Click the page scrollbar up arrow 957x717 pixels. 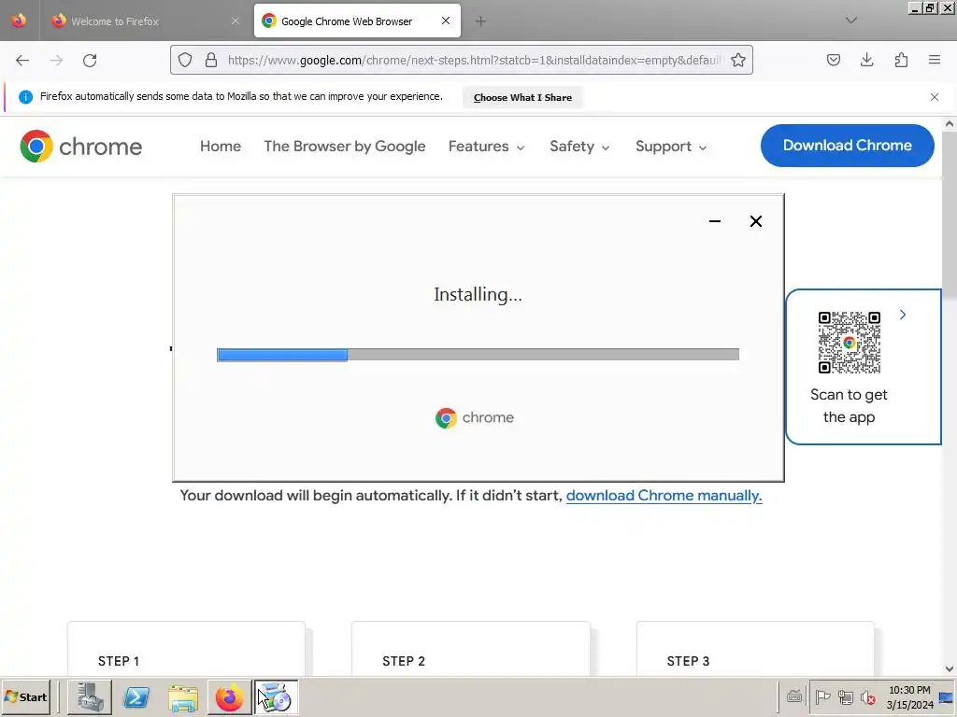(950, 124)
